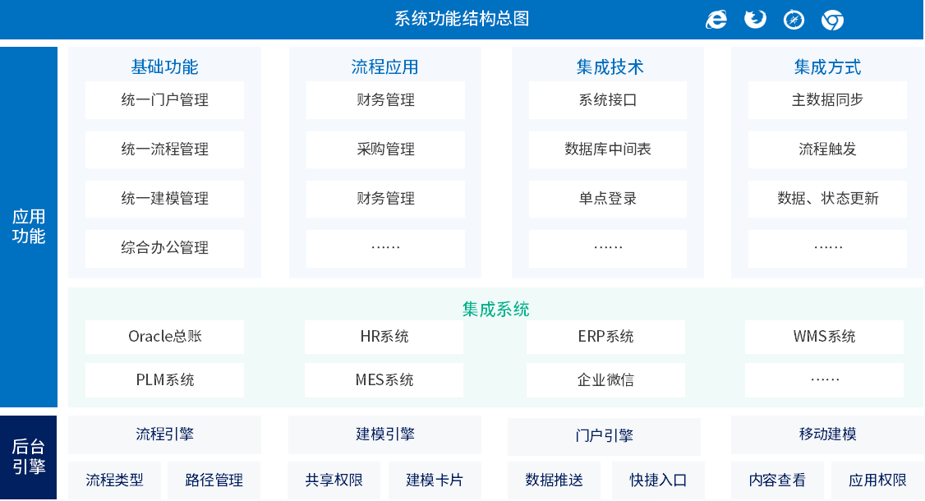Open the Chrome browser icon
This screenshot has width=925, height=501.
tap(831, 19)
